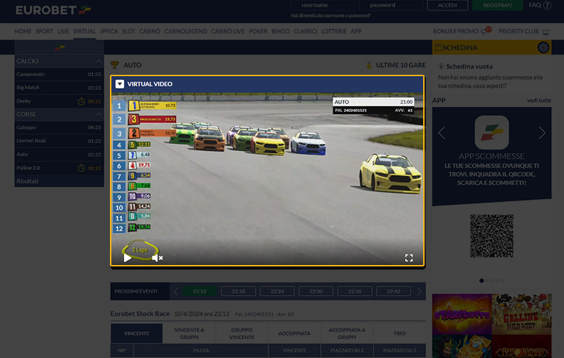Unmute the virtual video sound
564x358 pixels.
157,257
